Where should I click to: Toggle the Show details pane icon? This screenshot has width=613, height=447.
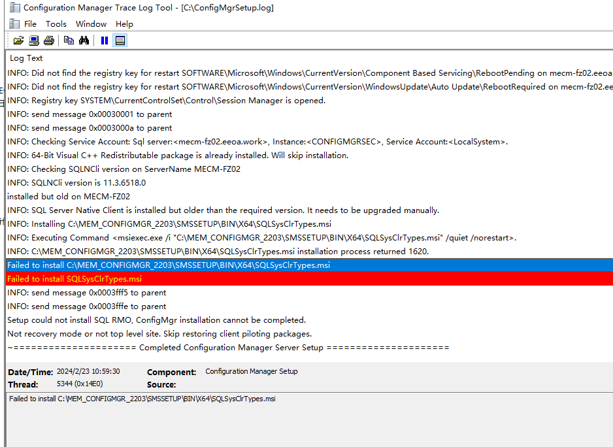point(120,41)
